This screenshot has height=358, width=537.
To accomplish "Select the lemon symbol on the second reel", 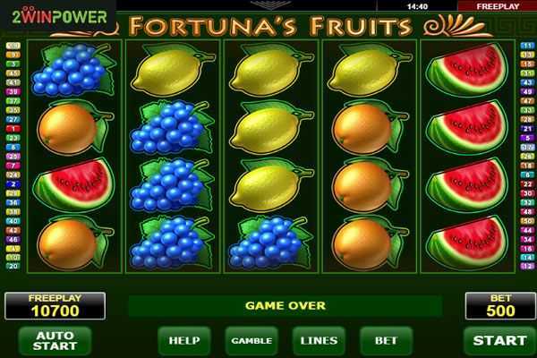I will (x=172, y=70).
